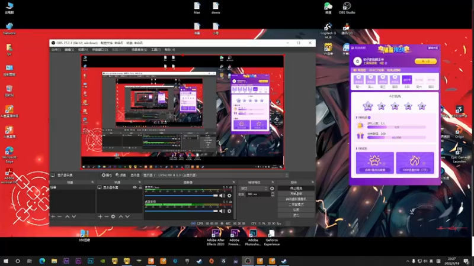
Task: Select Monday's completed day tile in the challenge widget
Action: [x=358, y=80]
